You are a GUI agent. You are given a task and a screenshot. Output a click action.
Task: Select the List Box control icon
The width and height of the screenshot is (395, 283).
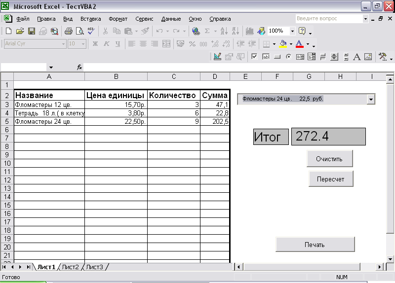coord(300,57)
